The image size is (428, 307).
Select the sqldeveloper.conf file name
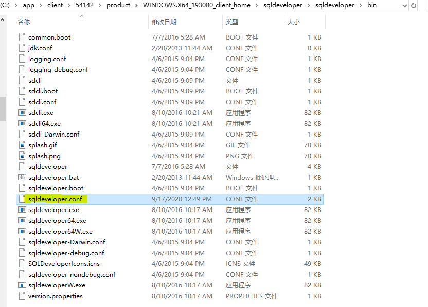[55, 199]
